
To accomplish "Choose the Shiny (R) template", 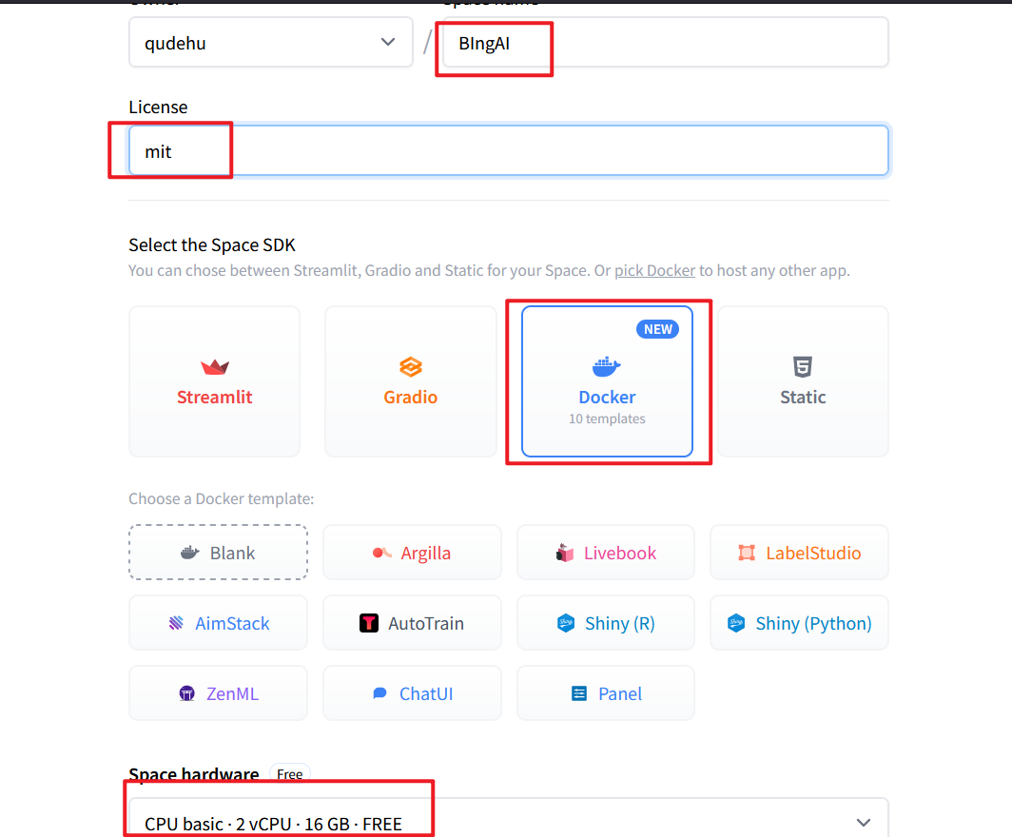I will (x=605, y=622).
